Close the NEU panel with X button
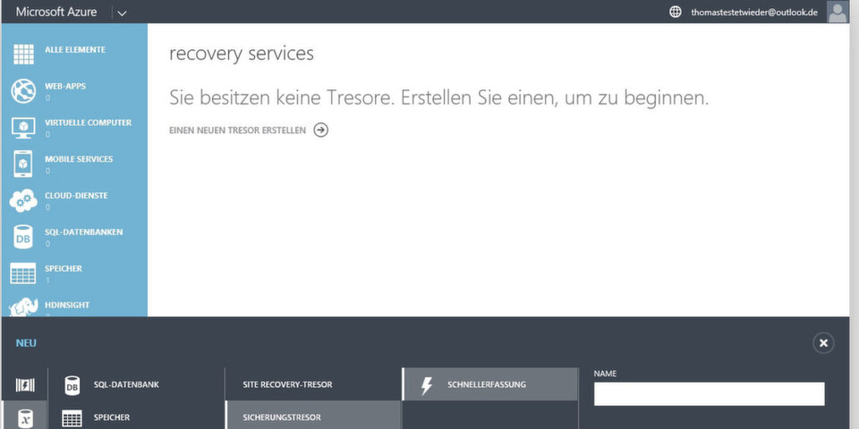 coord(823,343)
